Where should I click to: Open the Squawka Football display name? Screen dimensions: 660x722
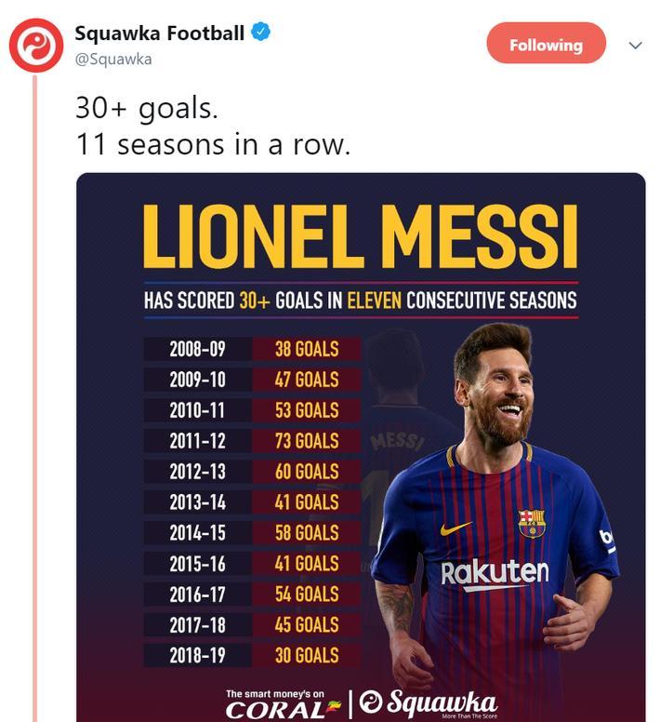(x=159, y=33)
